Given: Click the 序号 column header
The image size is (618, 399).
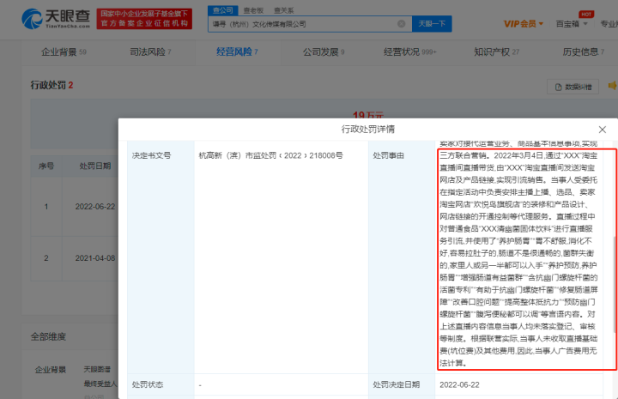Looking at the screenshot, I should (x=46, y=166).
